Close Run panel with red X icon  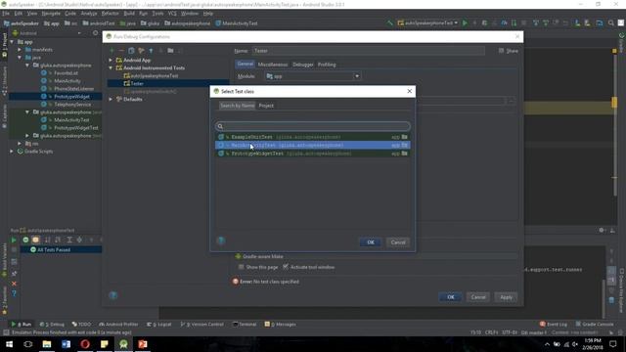tap(14, 284)
